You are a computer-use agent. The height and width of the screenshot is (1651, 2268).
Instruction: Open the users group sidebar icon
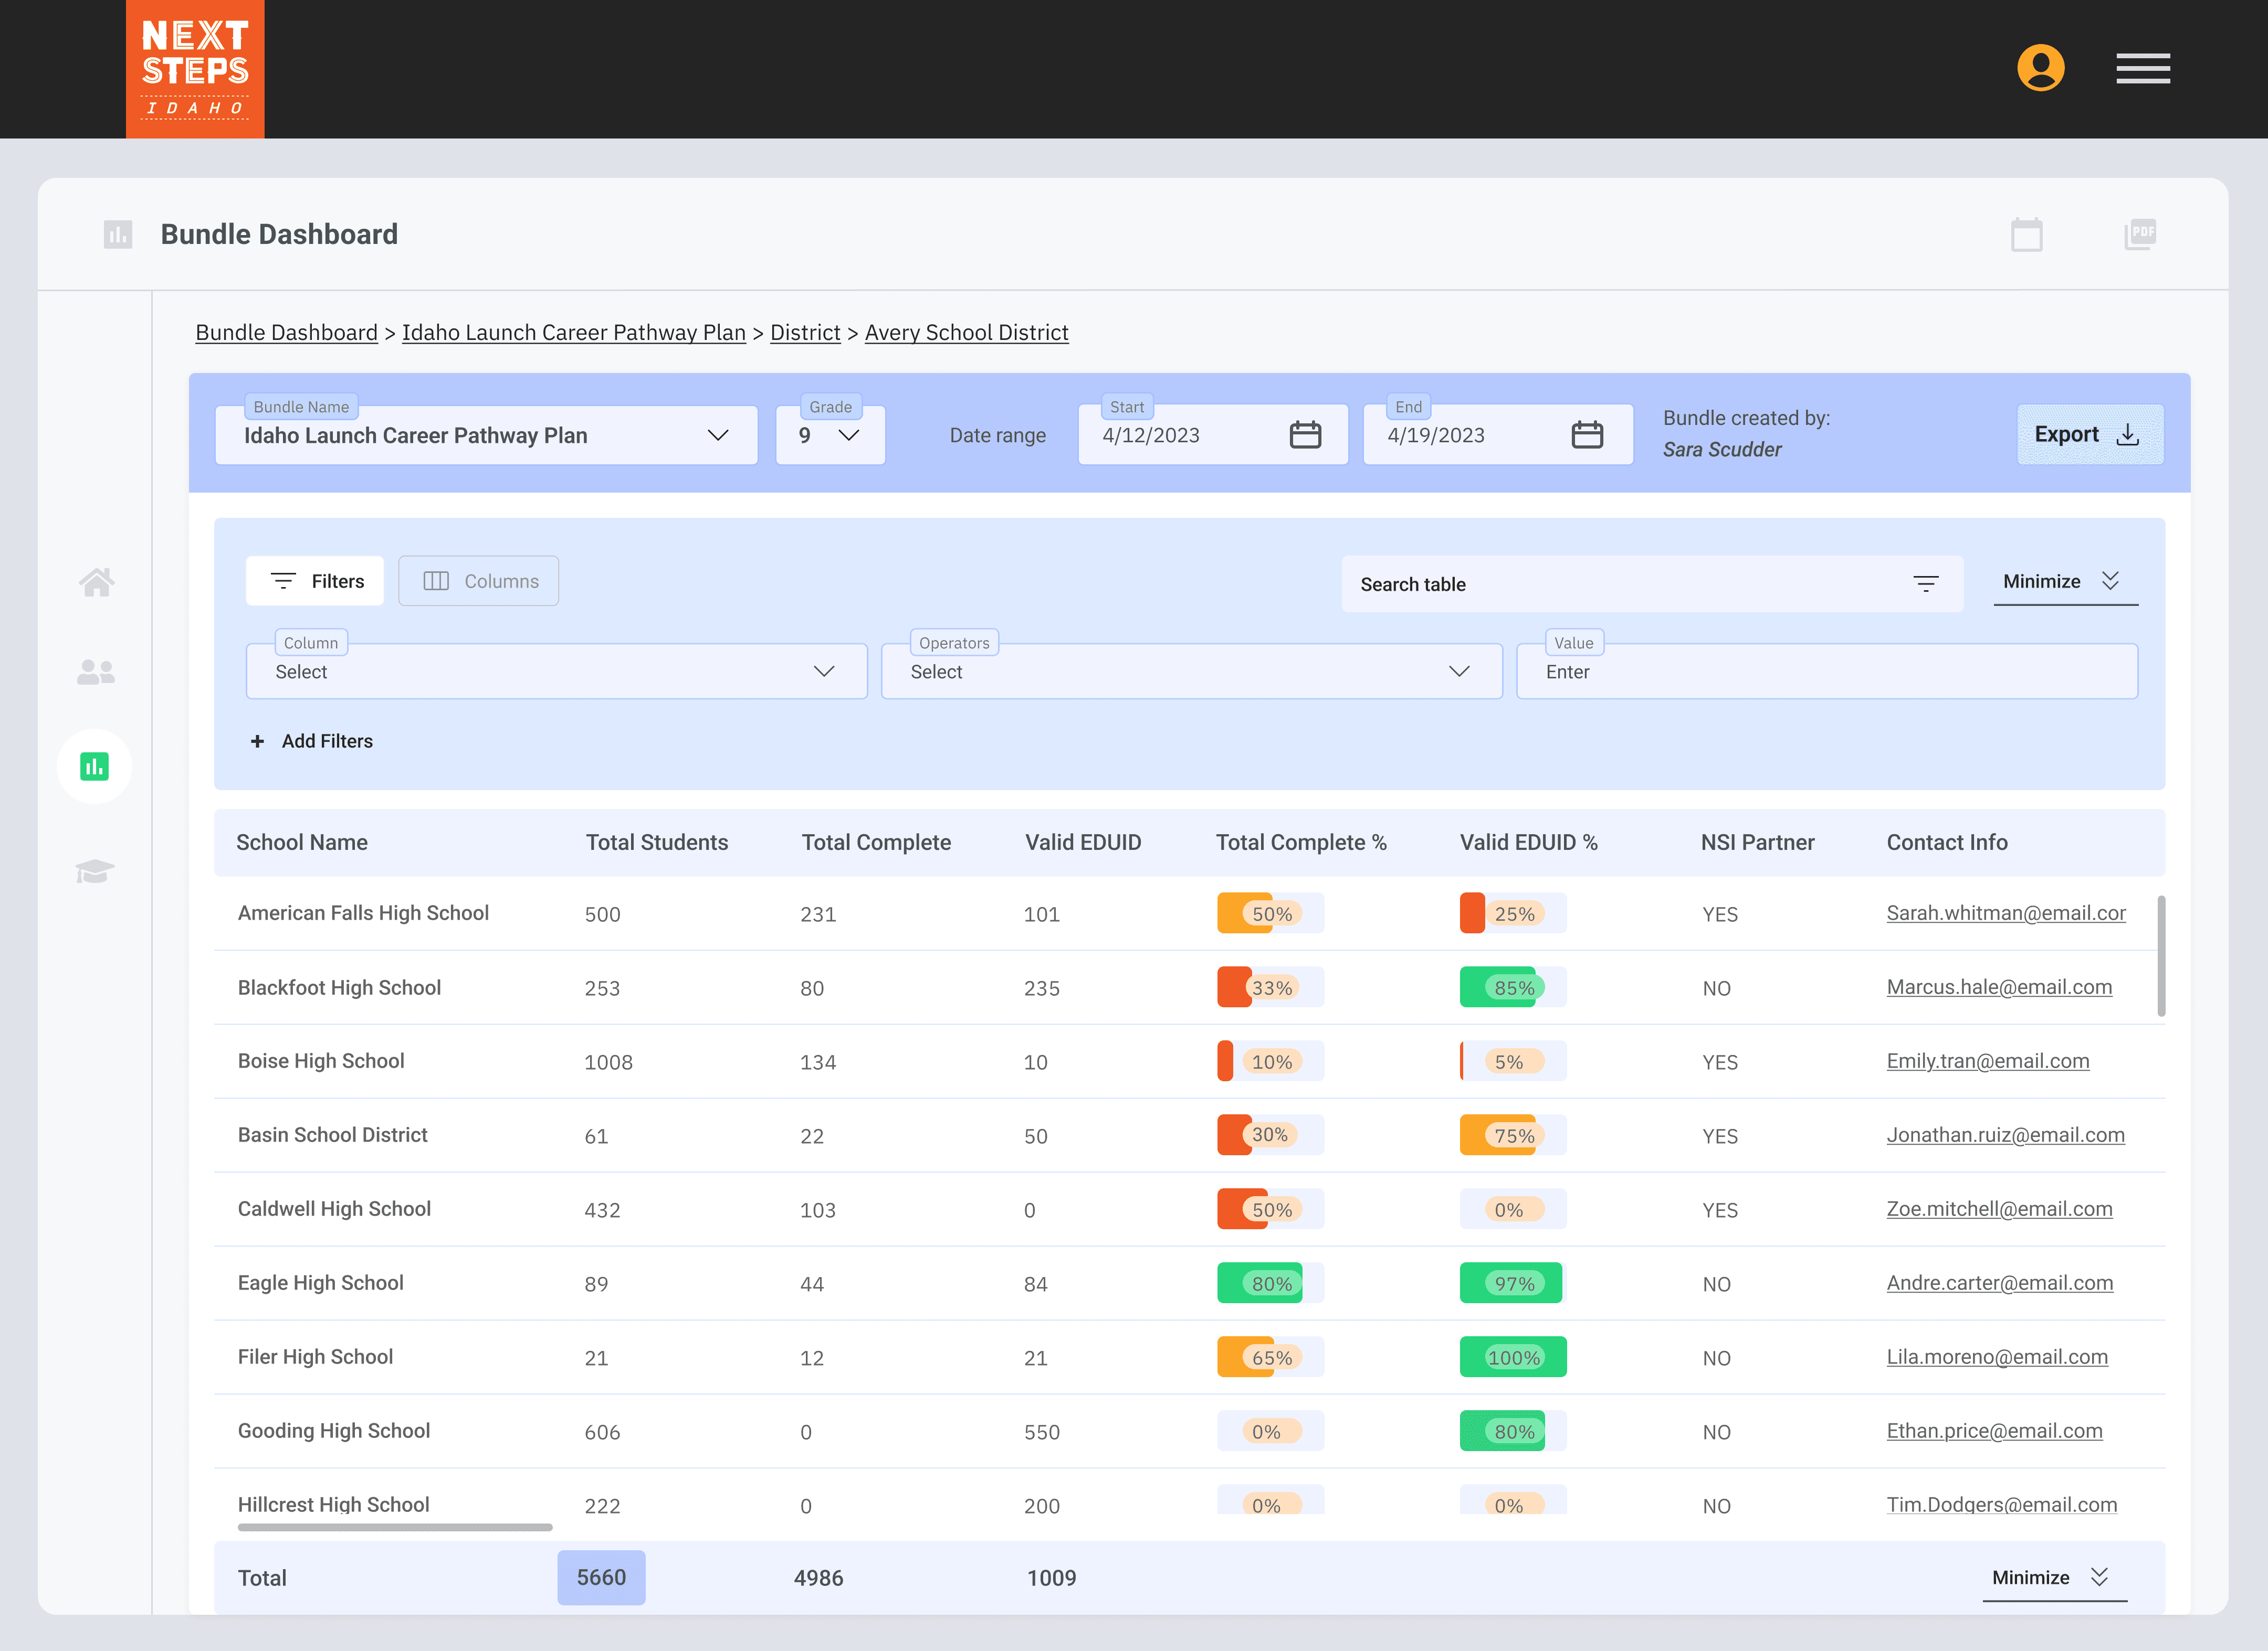[96, 673]
